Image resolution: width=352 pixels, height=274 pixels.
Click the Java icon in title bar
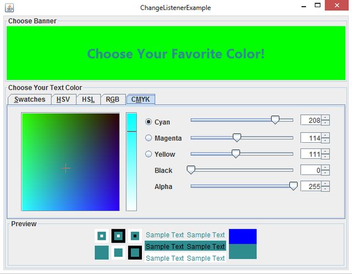(x=9, y=8)
